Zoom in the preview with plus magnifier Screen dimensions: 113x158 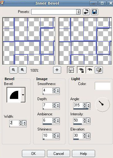(x=23, y=70)
